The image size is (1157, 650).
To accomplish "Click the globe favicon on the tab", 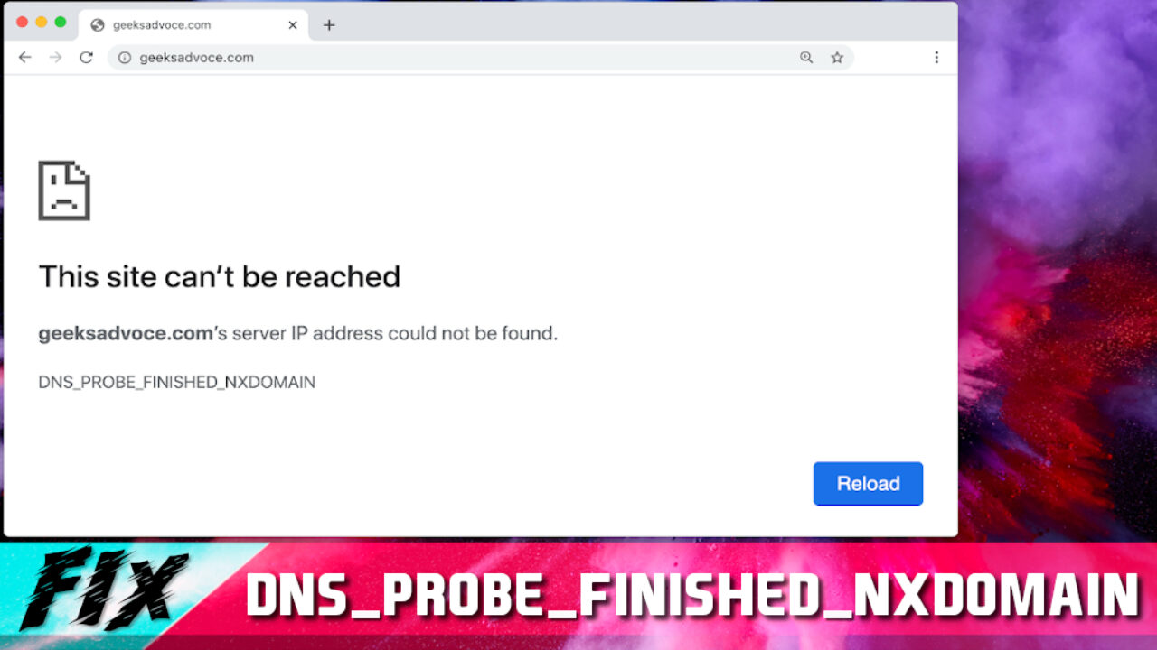I will pyautogui.click(x=98, y=25).
